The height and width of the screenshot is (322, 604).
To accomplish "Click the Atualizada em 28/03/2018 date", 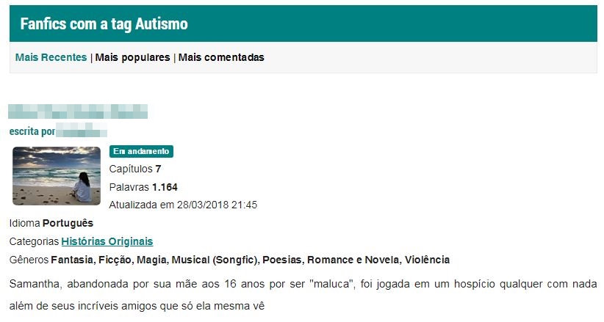I will (183, 205).
